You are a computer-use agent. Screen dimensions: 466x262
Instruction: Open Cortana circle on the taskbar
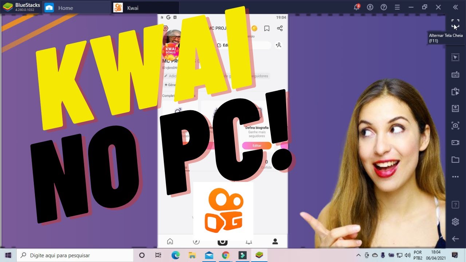tap(142, 255)
